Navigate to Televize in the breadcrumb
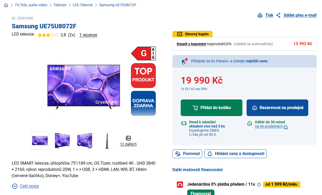Screen dimensions: 322x195 coord(60,5)
